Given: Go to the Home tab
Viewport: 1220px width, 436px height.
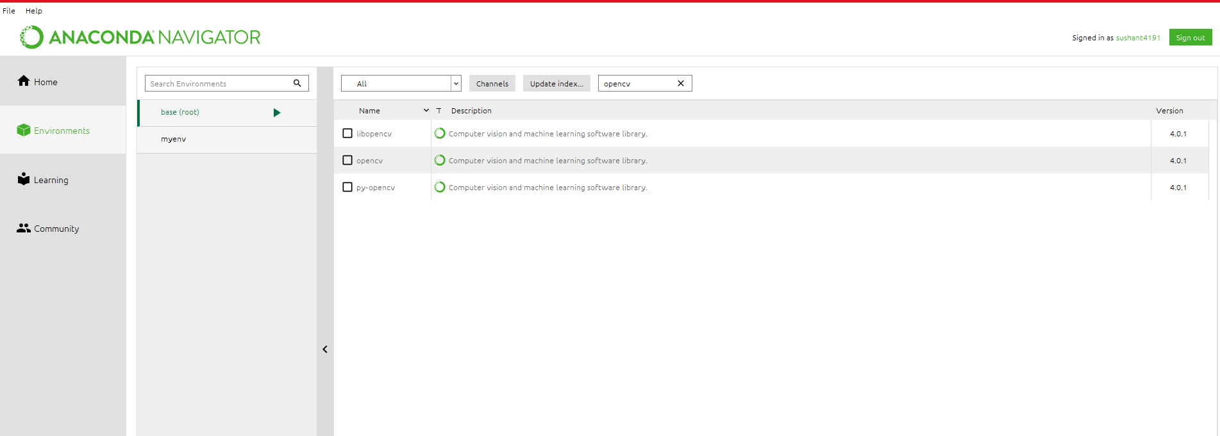Looking at the screenshot, I should coord(63,81).
